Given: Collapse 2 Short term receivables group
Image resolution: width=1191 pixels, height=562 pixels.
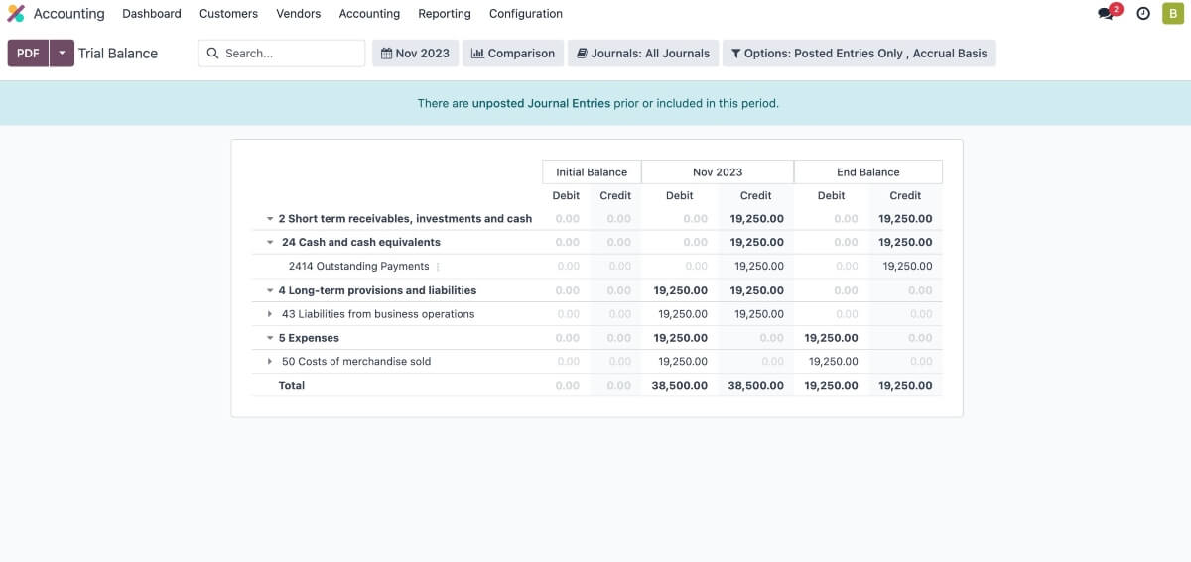Looking at the screenshot, I should pyautogui.click(x=269, y=219).
